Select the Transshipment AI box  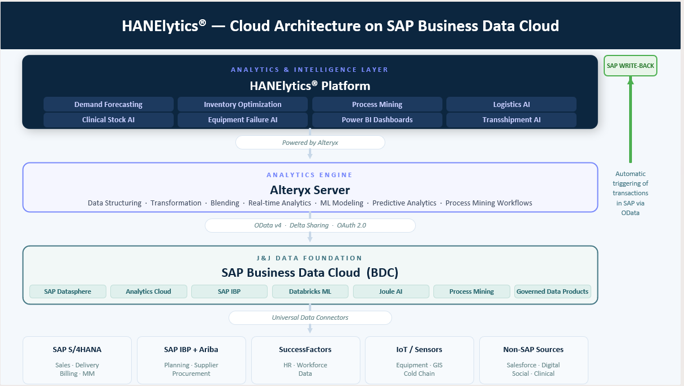tap(511, 119)
